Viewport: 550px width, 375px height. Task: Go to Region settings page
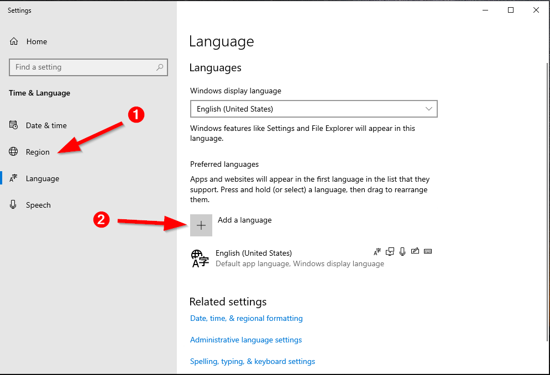(x=38, y=152)
